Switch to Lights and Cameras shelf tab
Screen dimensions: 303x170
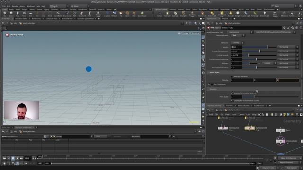click(x=160, y=9)
